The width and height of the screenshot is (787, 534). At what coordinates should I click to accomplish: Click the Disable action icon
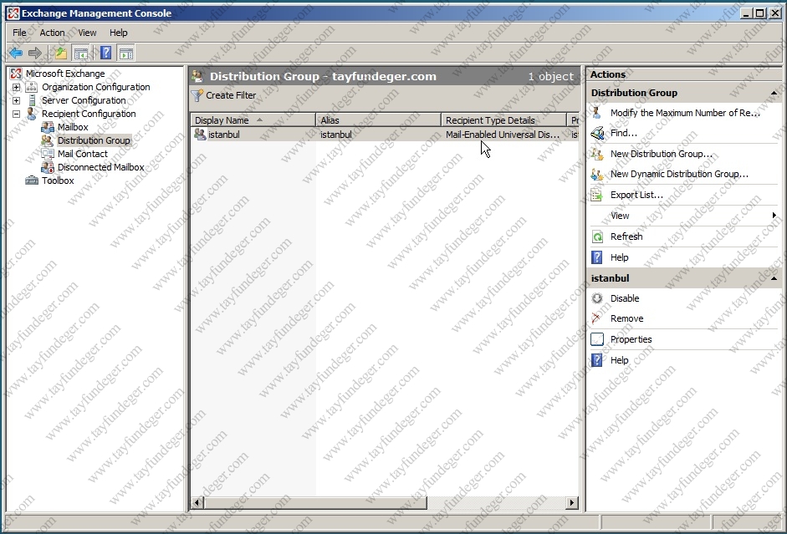(597, 298)
